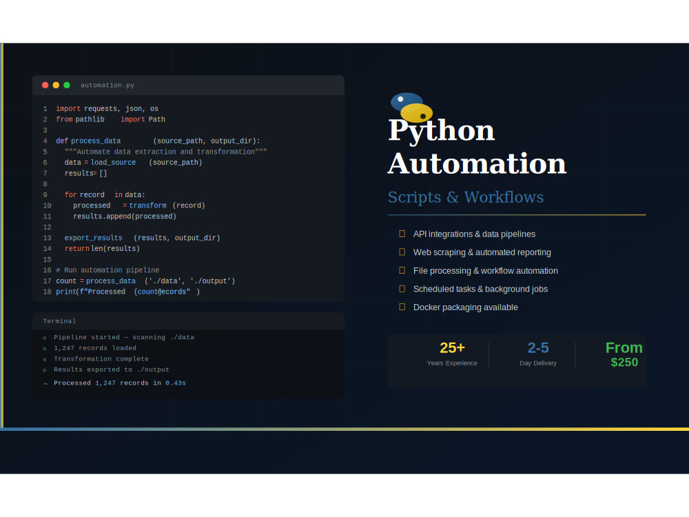Click the '2-5' day delivery stat
The width and height of the screenshot is (689, 517).
(x=538, y=347)
